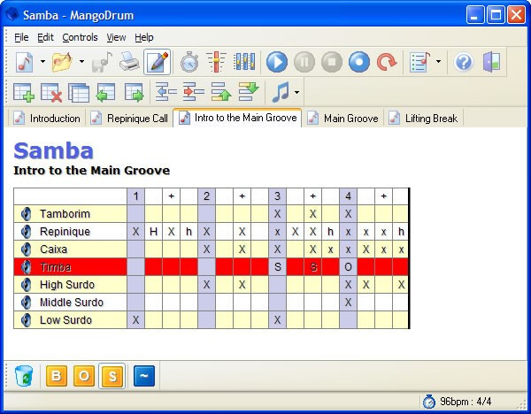Click the beat 1 column header
The image size is (531, 414).
click(135, 196)
